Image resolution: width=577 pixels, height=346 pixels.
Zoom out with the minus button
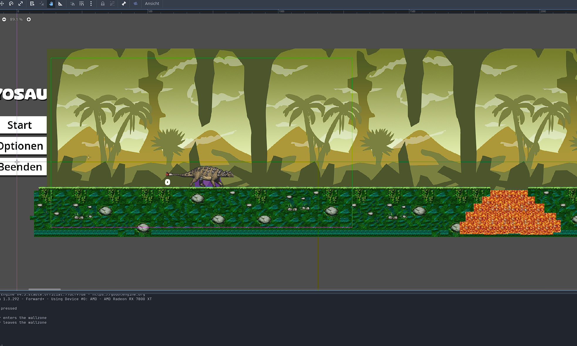pyautogui.click(x=4, y=19)
